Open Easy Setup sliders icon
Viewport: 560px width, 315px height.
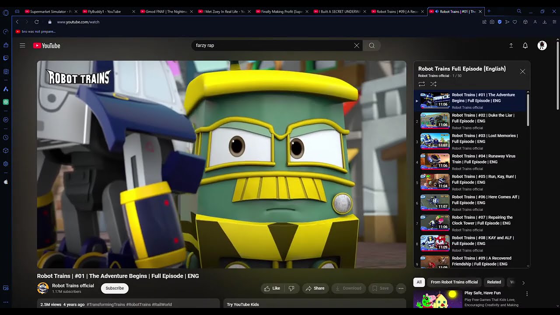pyautogui.click(x=554, y=22)
